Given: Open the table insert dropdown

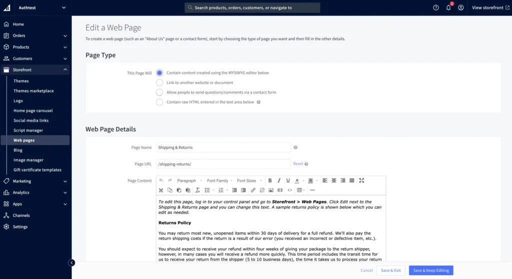Looking at the screenshot, I should click(x=300, y=190).
